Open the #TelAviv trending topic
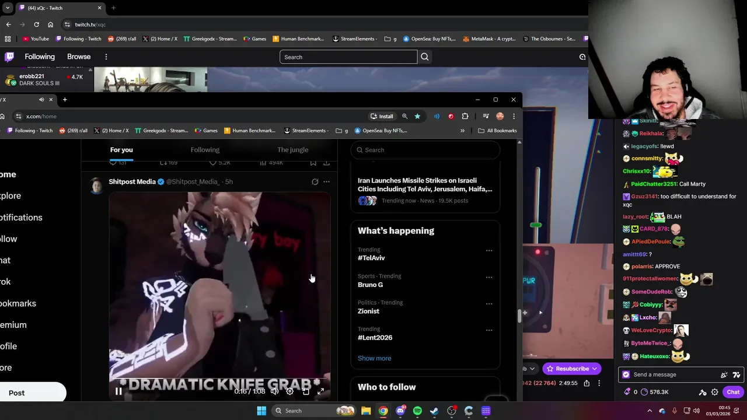This screenshot has width=747, height=420. coord(371,258)
